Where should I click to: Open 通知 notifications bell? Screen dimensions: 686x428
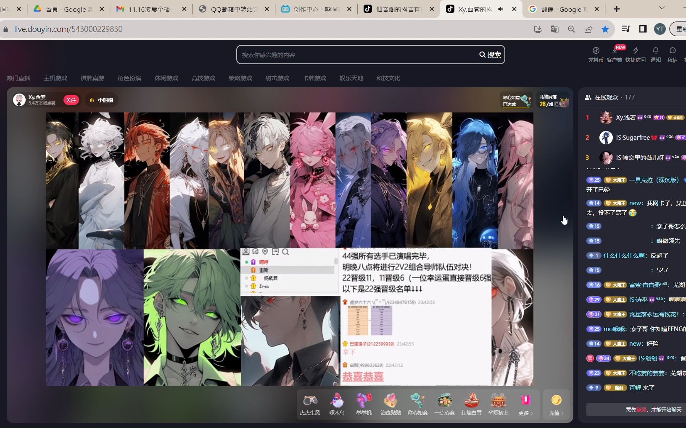(656, 55)
